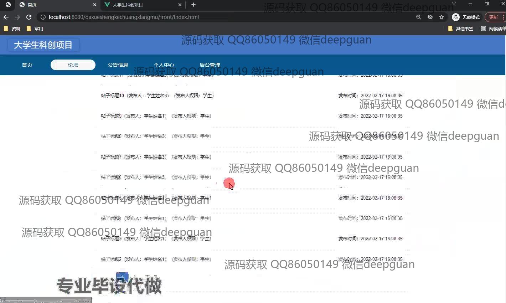This screenshot has width=506, height=303.
Task: Click the 后台管理 navigation item
Action: (x=210, y=65)
